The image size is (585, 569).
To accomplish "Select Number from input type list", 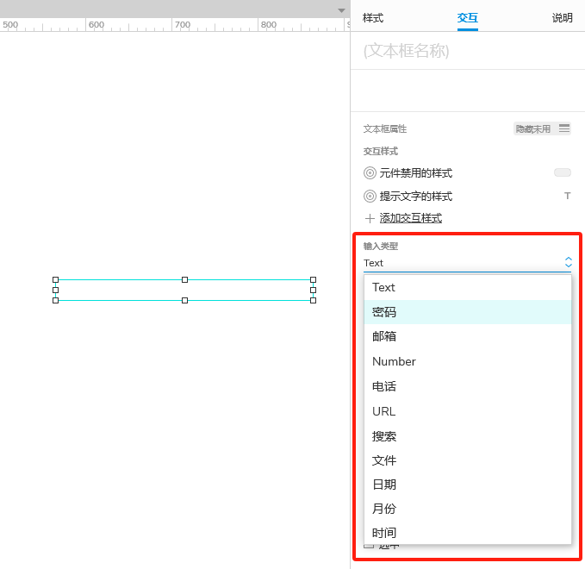I will pos(468,361).
